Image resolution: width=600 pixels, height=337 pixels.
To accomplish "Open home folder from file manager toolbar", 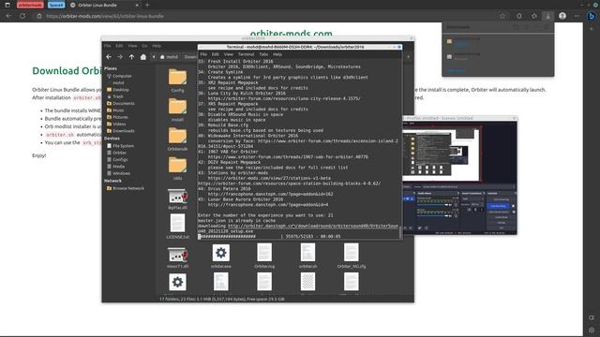I will click(x=143, y=56).
